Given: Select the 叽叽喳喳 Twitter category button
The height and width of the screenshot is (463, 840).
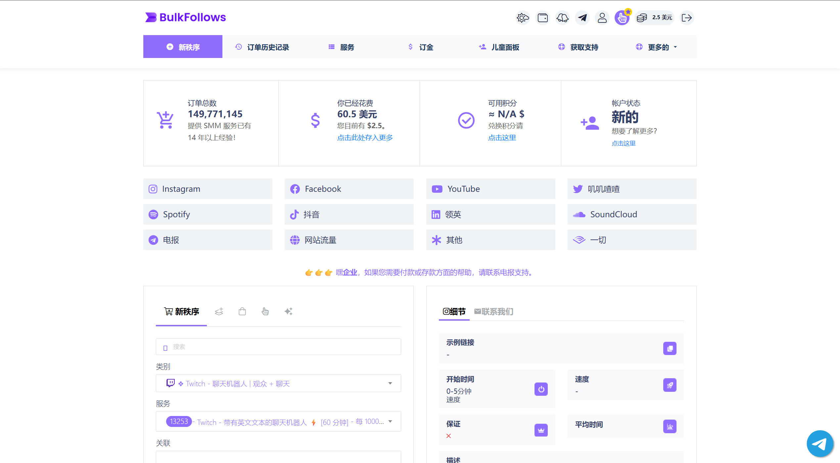Looking at the screenshot, I should coord(632,189).
